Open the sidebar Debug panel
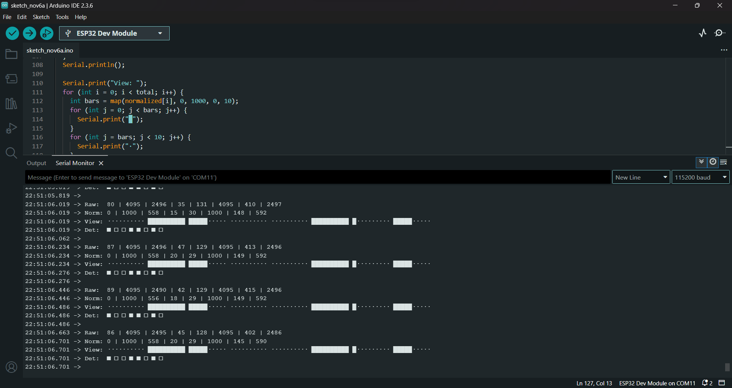This screenshot has height=388, width=732. pos(11,128)
